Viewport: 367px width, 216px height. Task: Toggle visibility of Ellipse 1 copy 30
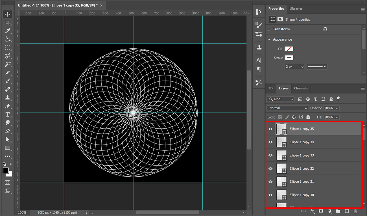(x=270, y=195)
